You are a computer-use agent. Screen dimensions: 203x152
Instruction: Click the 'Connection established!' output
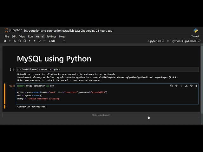click(32, 107)
